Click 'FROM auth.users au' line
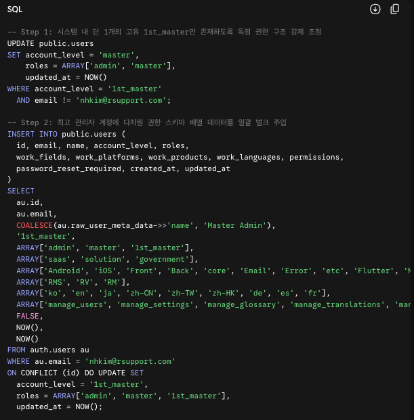The height and width of the screenshot is (420, 414). click(48, 350)
